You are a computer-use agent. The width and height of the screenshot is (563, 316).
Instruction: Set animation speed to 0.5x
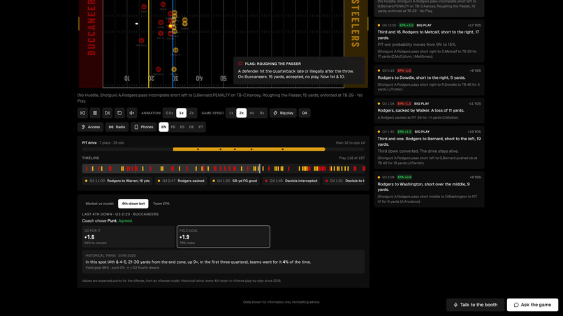click(170, 113)
